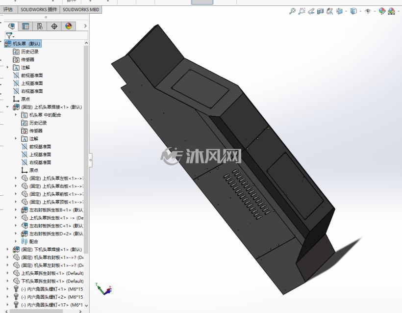Switch to the FeatureManager design tree tab
The width and height of the screenshot is (402, 313).
[x=11, y=26]
